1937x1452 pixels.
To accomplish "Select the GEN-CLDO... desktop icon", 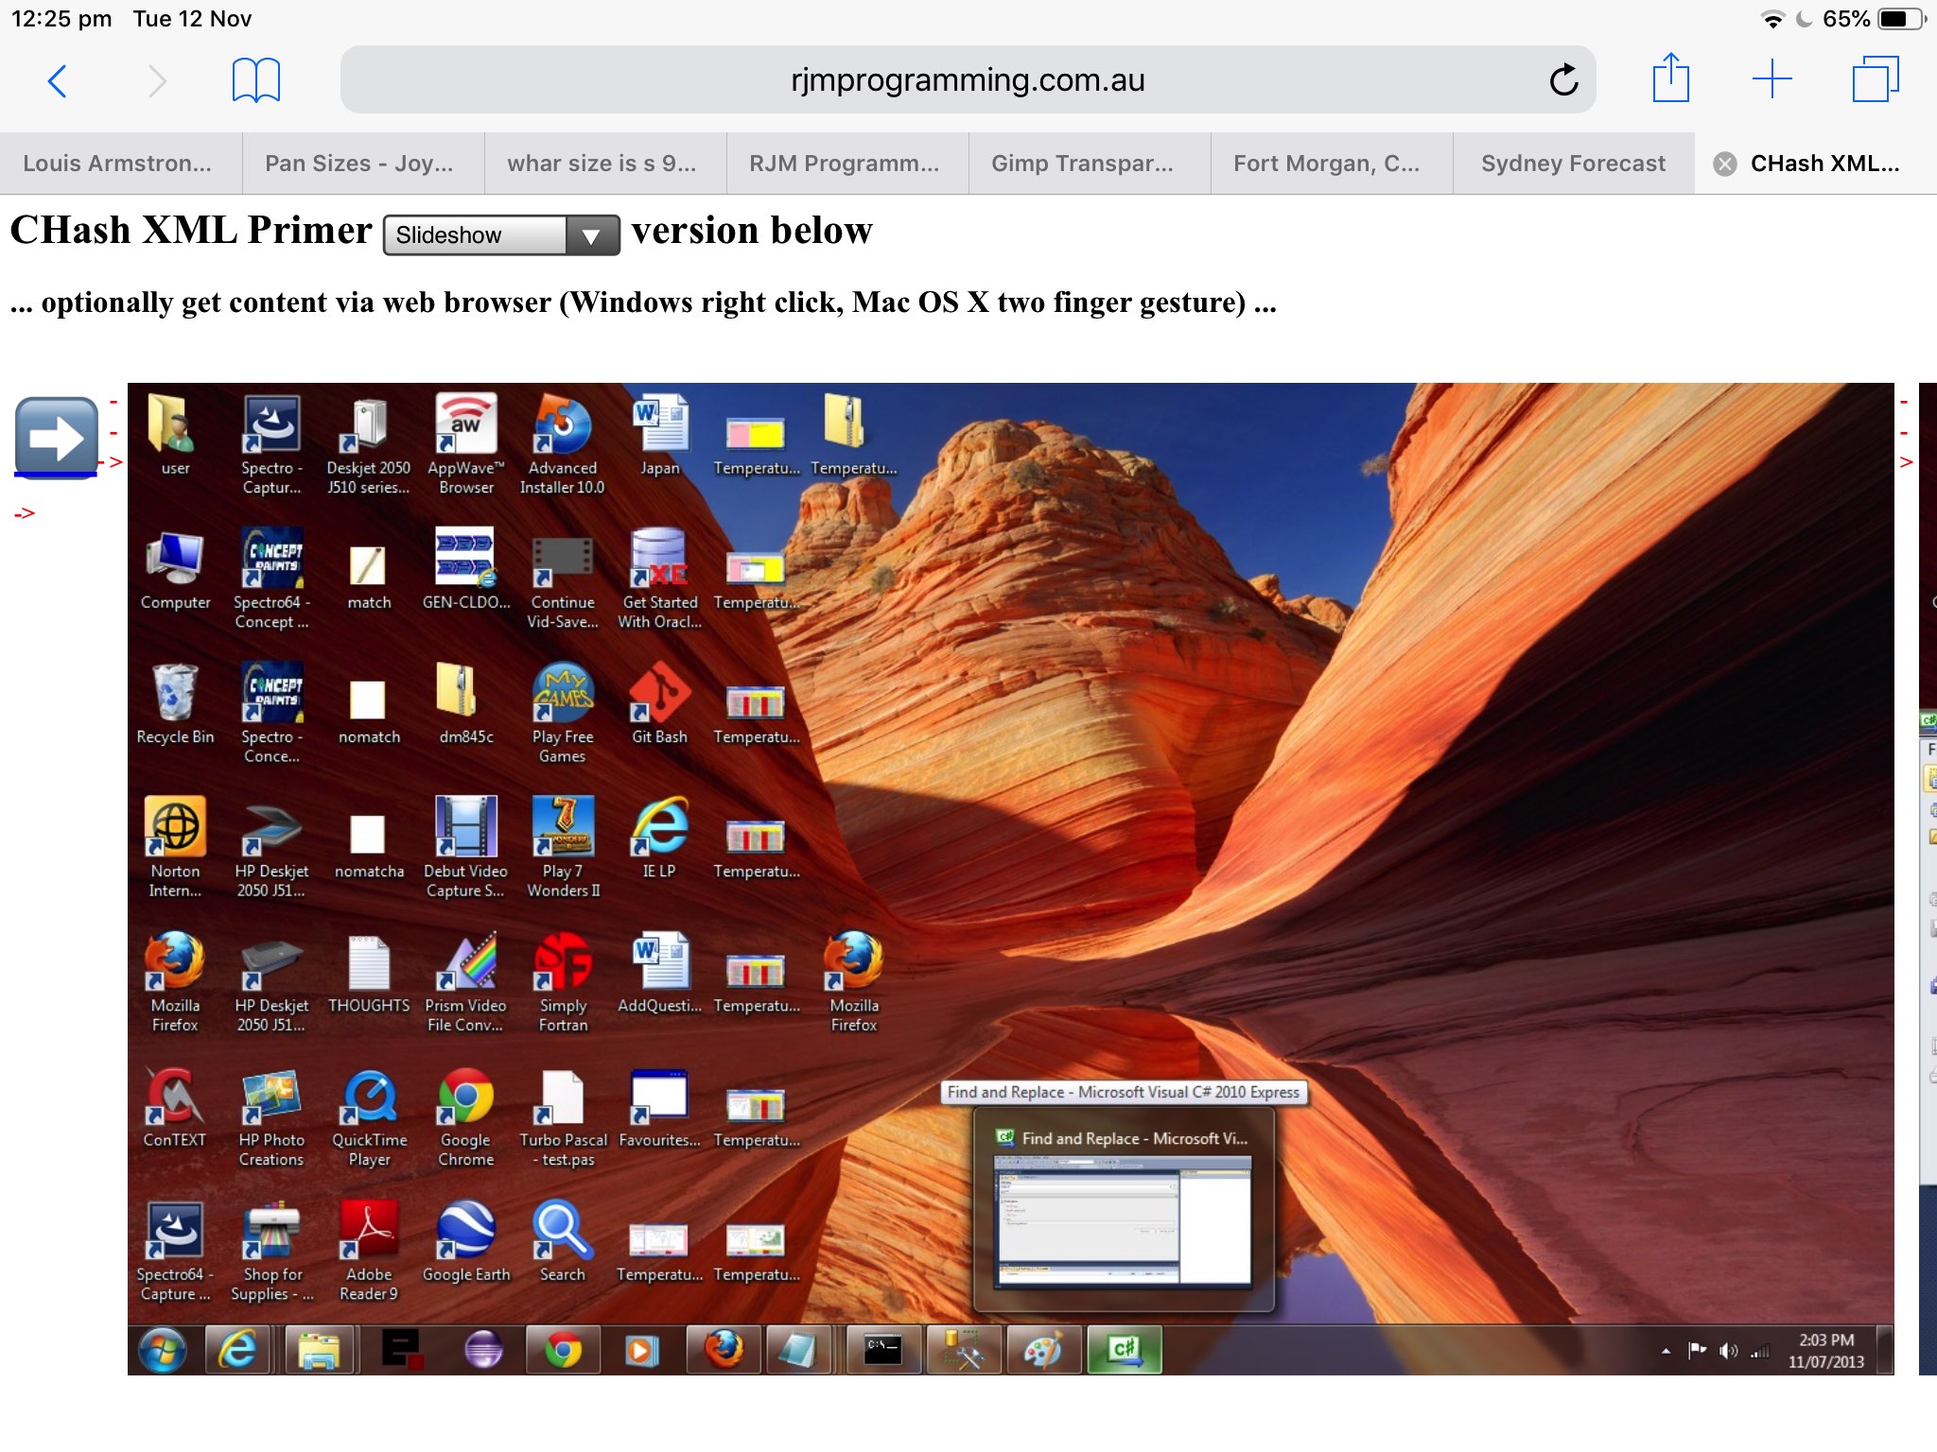I will [465, 571].
